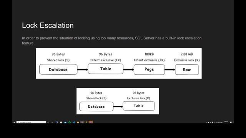Screen dimensions: 246x138
Task: Click '96 Bytes' above the lower Table box
Action: [138, 93]
